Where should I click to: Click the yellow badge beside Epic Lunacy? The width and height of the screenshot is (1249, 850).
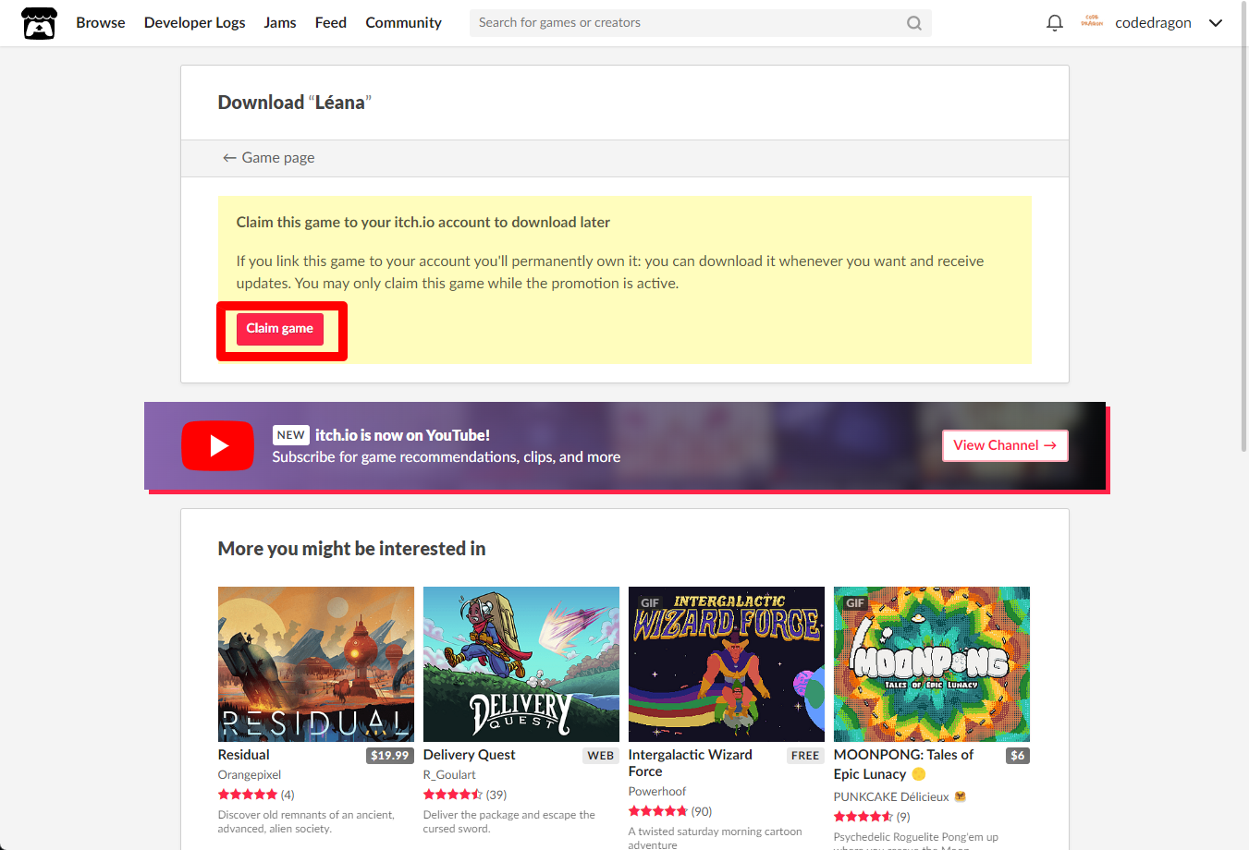pos(919,774)
